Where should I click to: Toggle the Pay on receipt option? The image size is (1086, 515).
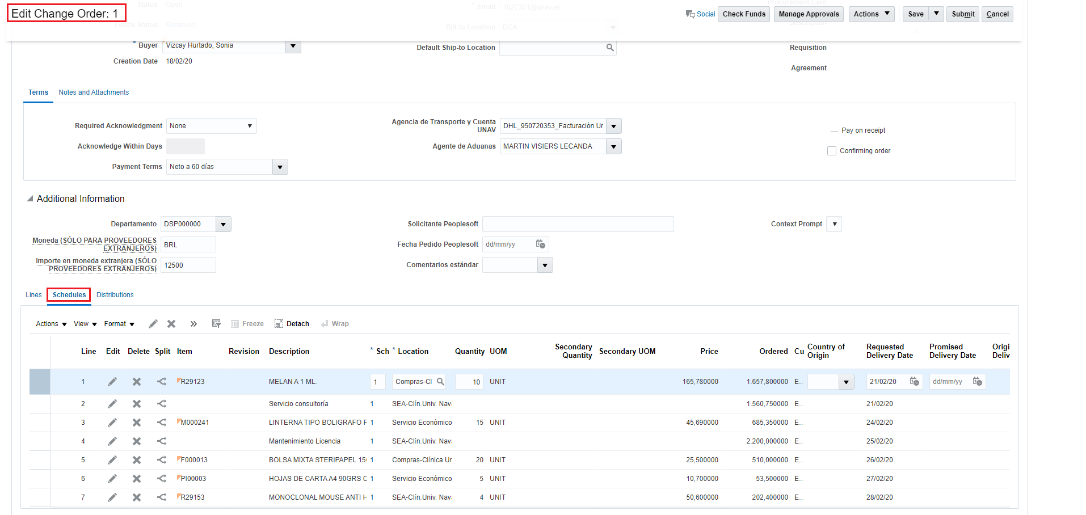[833, 130]
